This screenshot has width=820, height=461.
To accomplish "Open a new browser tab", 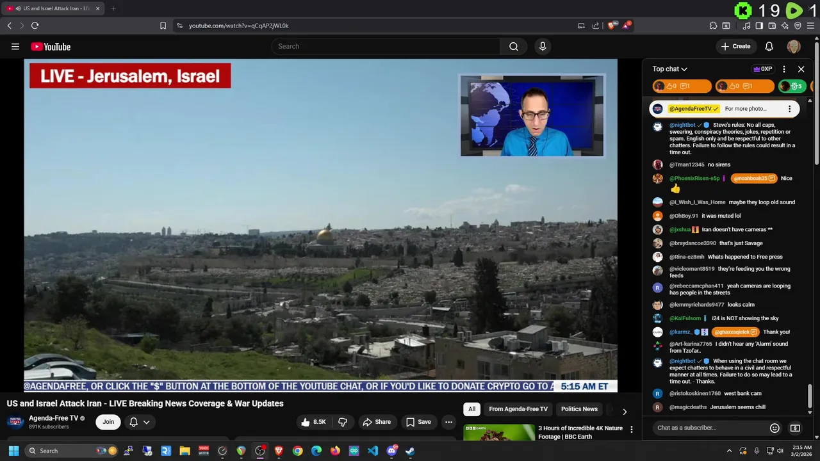I will point(113,8).
